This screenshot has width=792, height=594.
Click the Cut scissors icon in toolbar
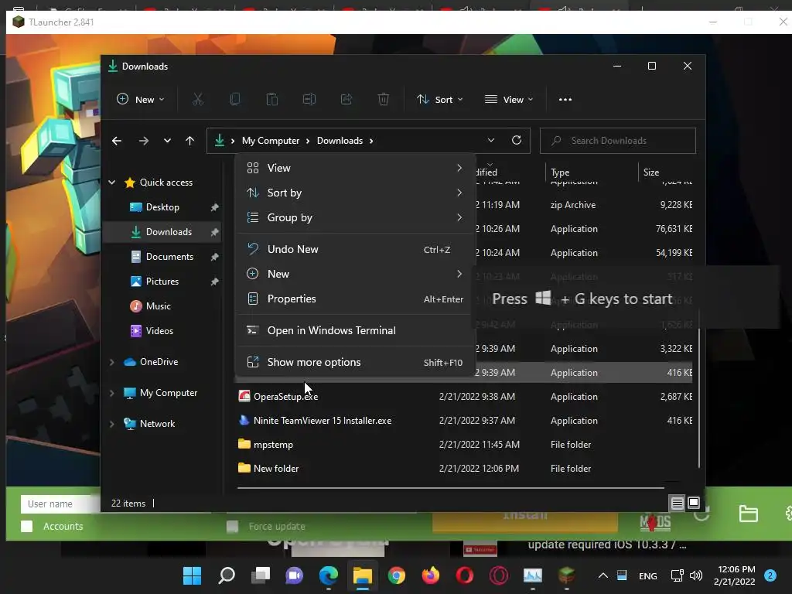[x=197, y=100]
